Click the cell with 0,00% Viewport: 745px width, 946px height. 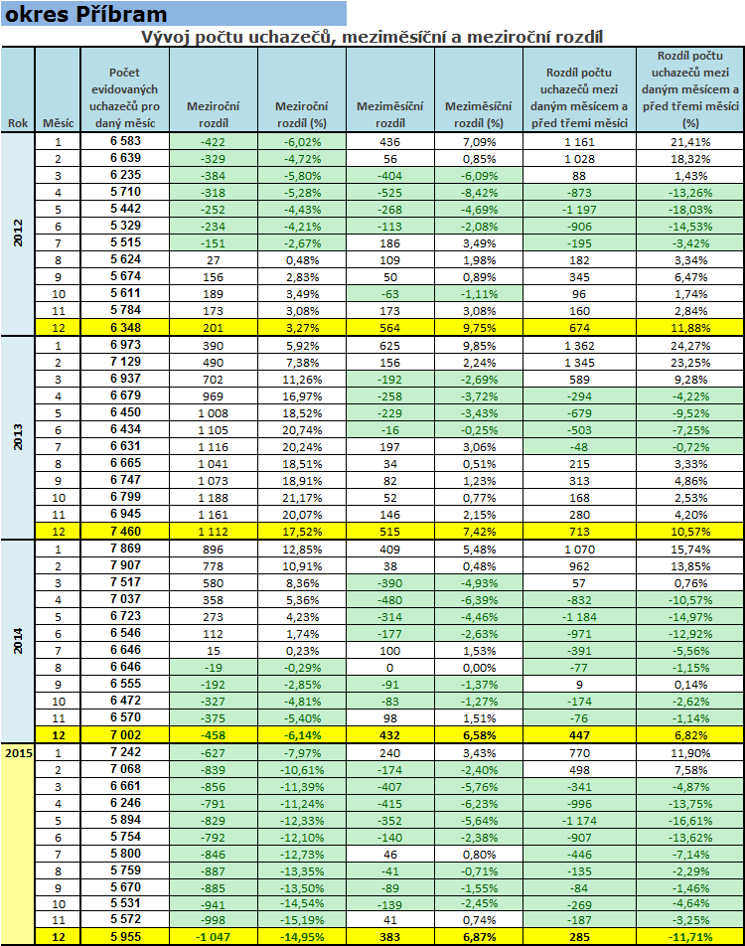[x=479, y=668]
